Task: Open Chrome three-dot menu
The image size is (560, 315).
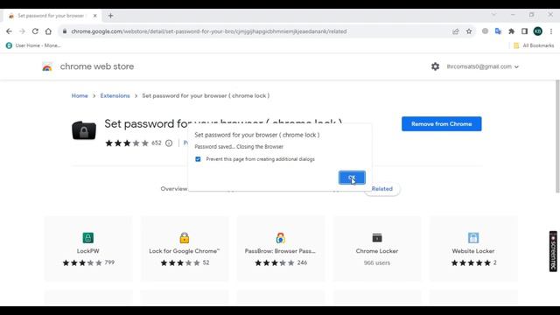Action: (x=551, y=31)
